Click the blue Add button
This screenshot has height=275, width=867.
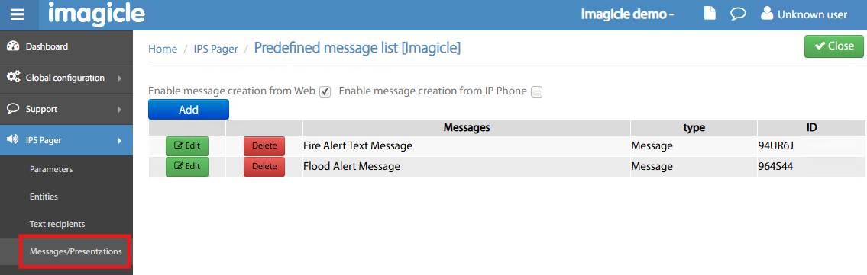click(x=189, y=109)
